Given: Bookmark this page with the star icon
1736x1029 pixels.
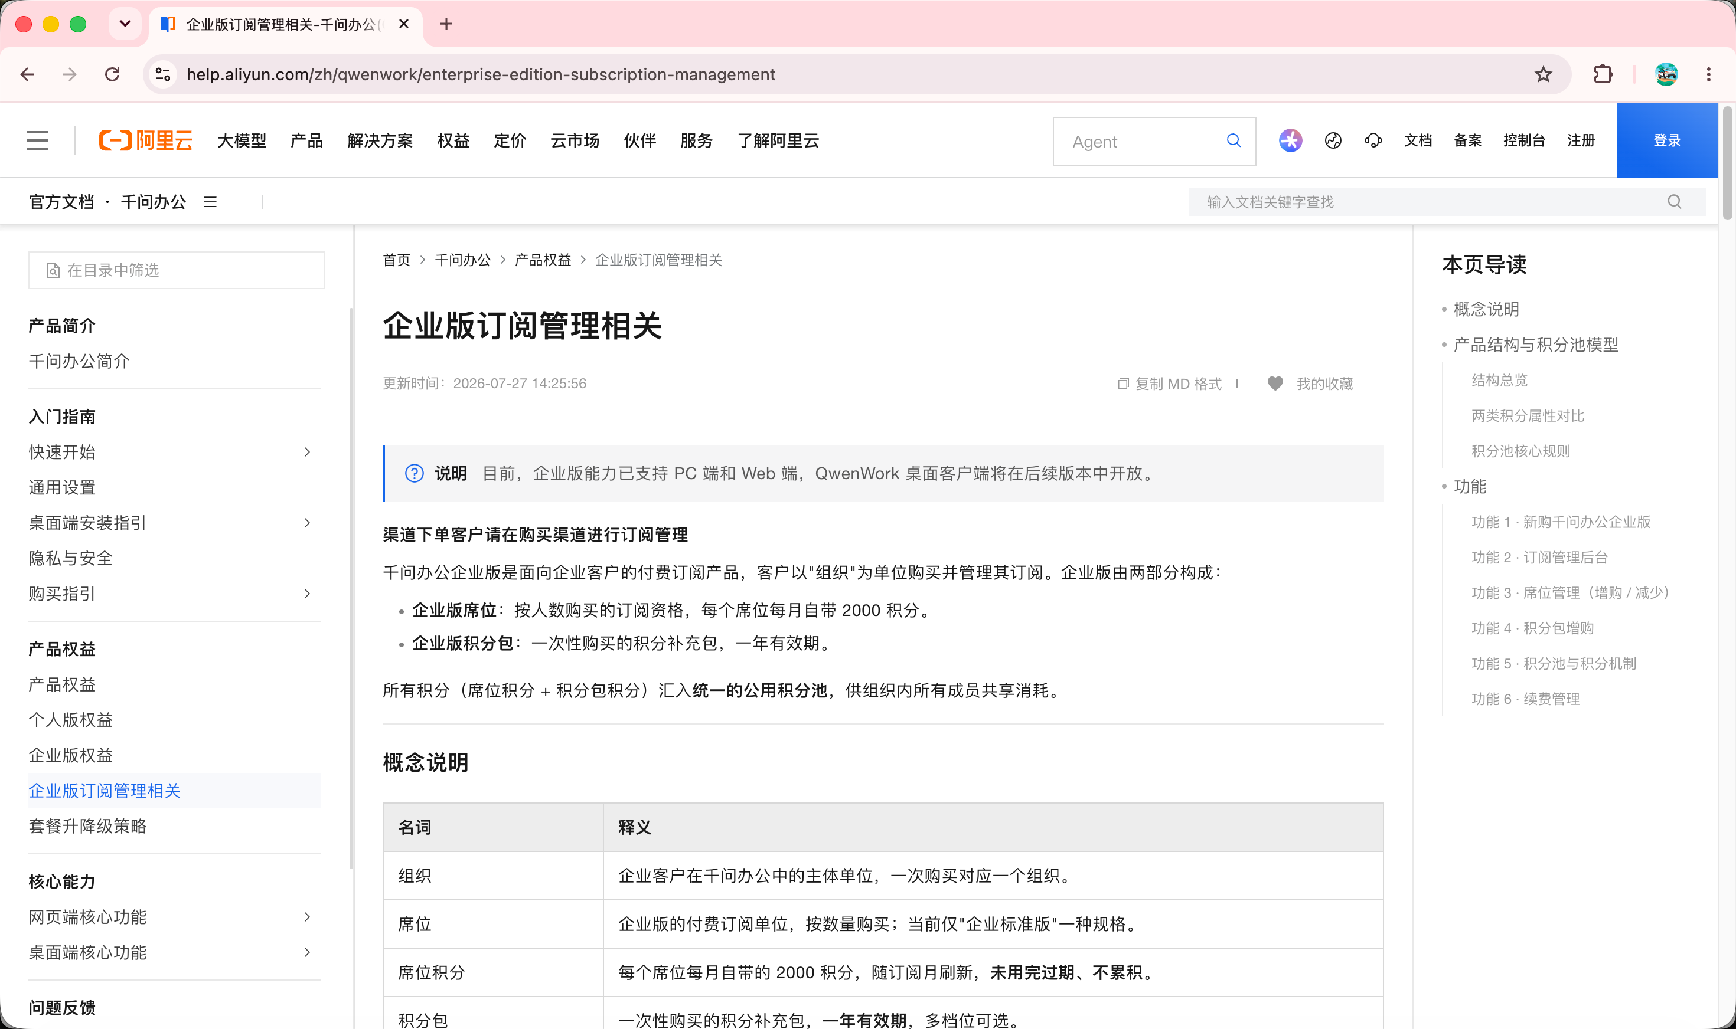Looking at the screenshot, I should click(1542, 74).
